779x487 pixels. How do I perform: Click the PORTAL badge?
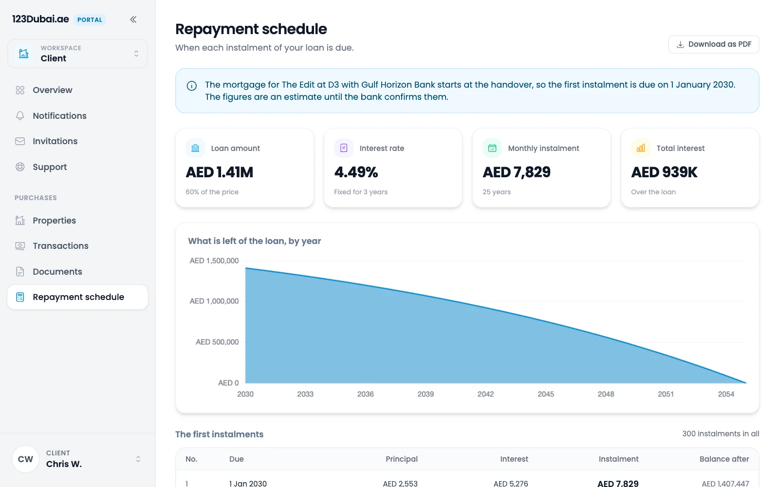coord(90,19)
